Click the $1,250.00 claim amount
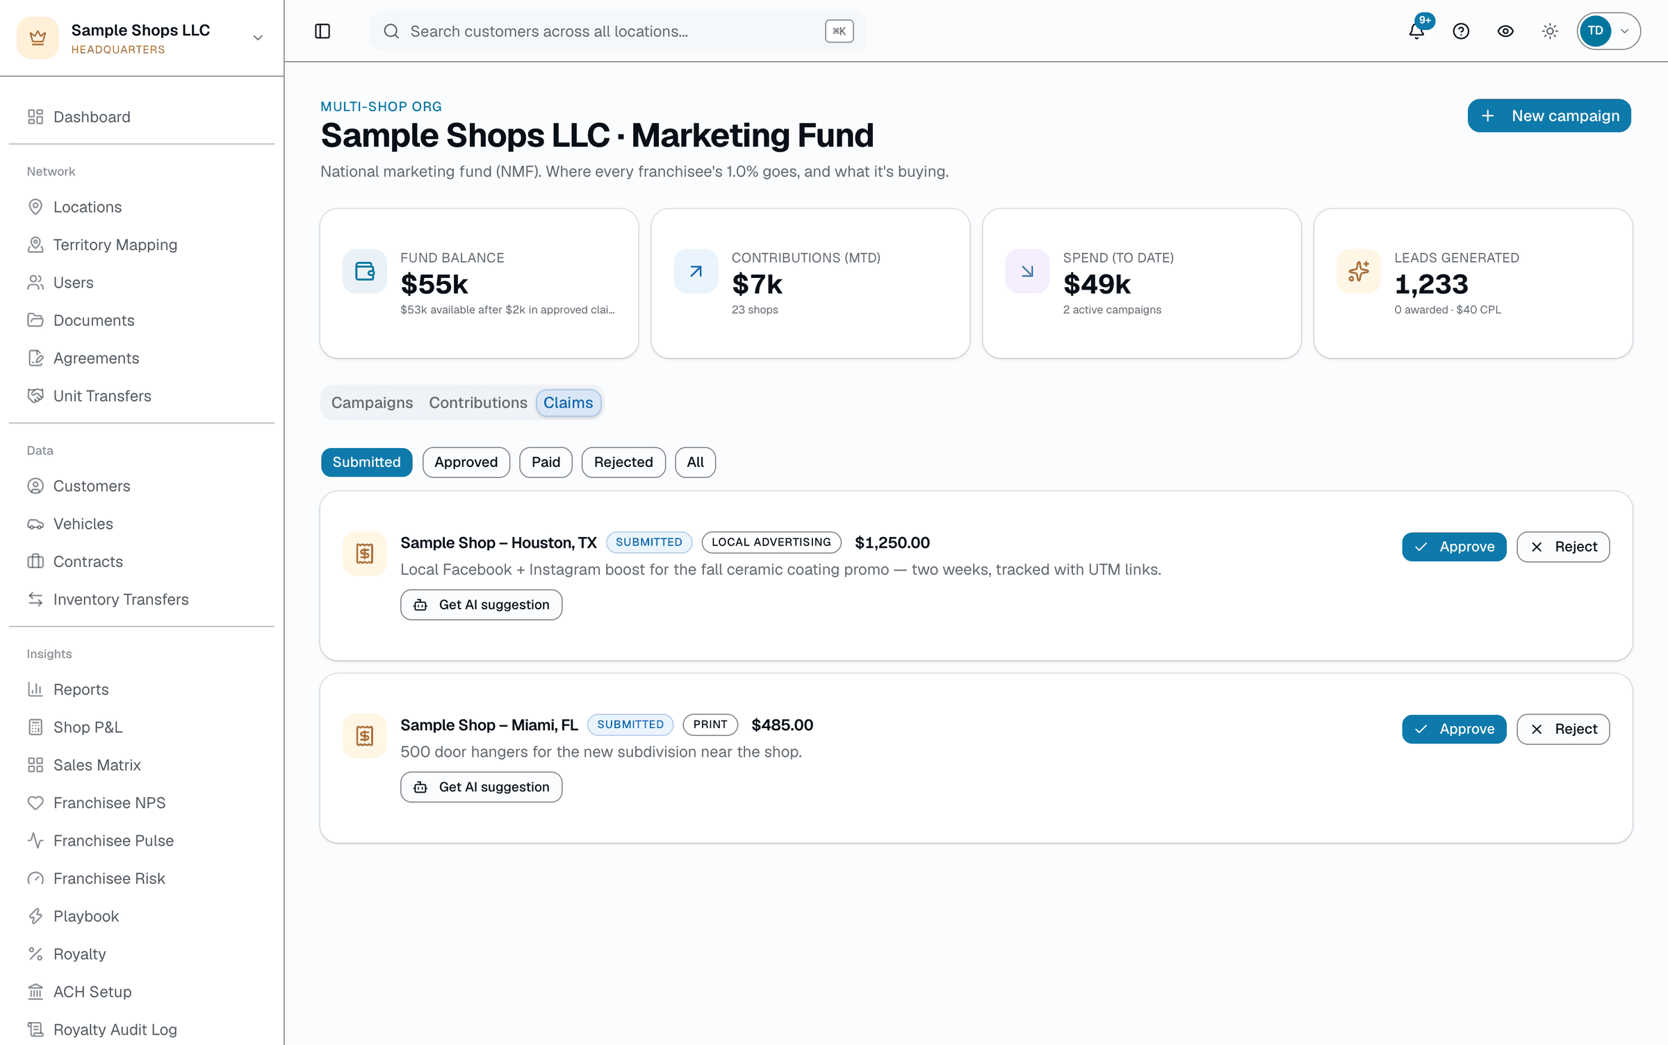This screenshot has height=1045, width=1668. click(x=892, y=543)
